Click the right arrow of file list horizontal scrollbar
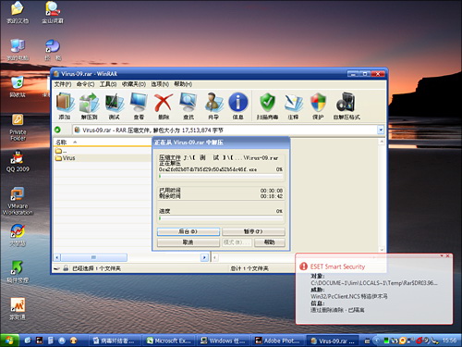 (204, 257)
